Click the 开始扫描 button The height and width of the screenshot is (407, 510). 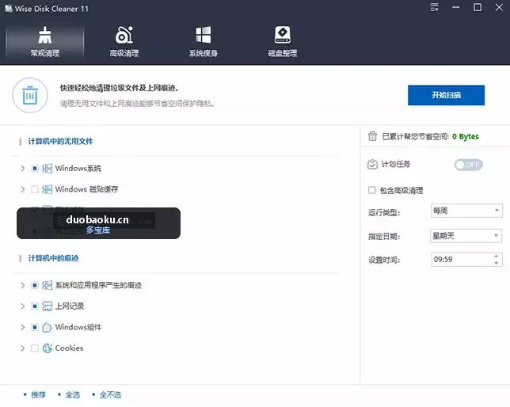[x=446, y=95]
